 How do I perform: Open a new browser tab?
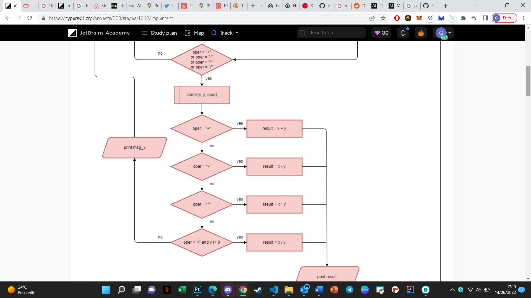(x=446, y=6)
